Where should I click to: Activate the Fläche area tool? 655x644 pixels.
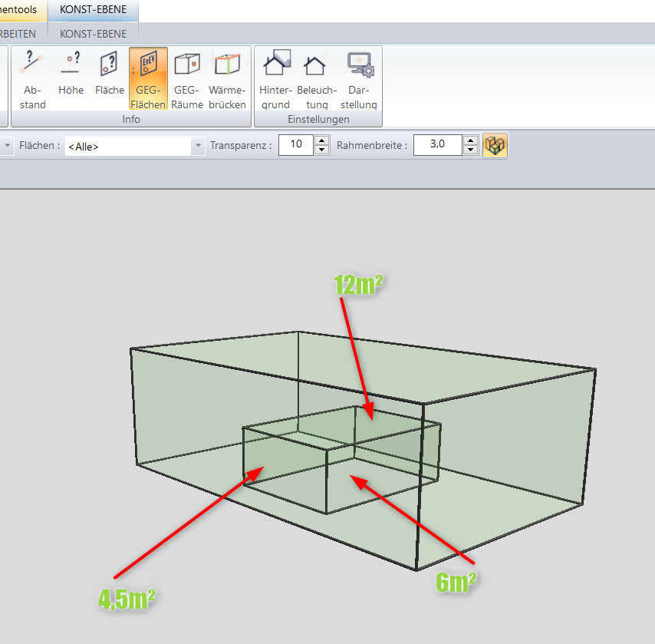(110, 78)
